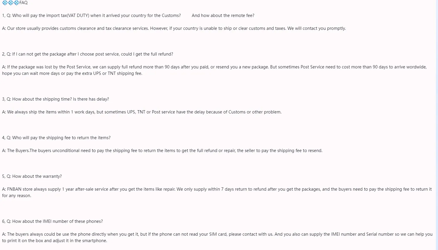
Task: Click the 'print it on the box' line
Action: pos(55,241)
